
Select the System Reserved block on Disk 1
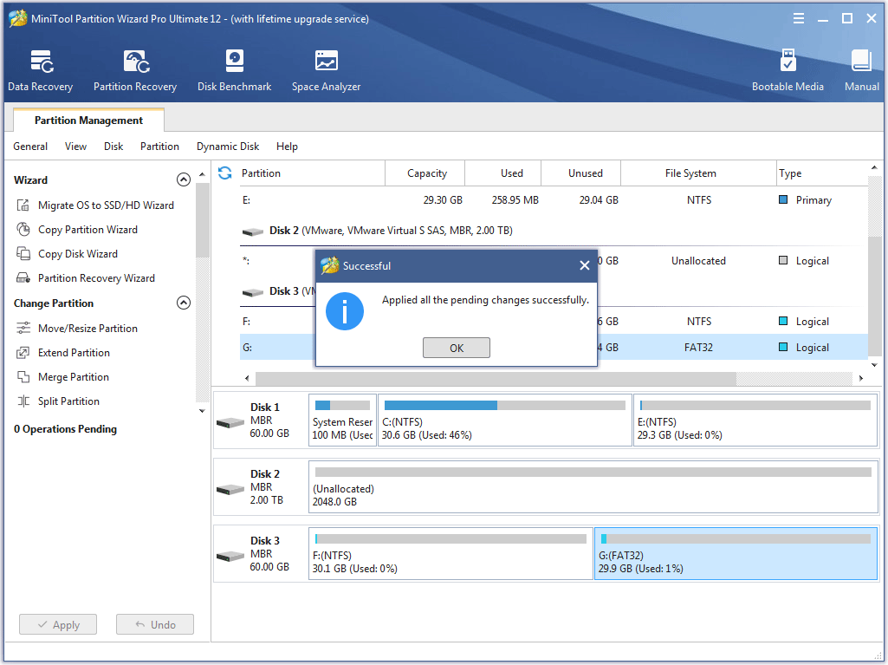pos(342,421)
